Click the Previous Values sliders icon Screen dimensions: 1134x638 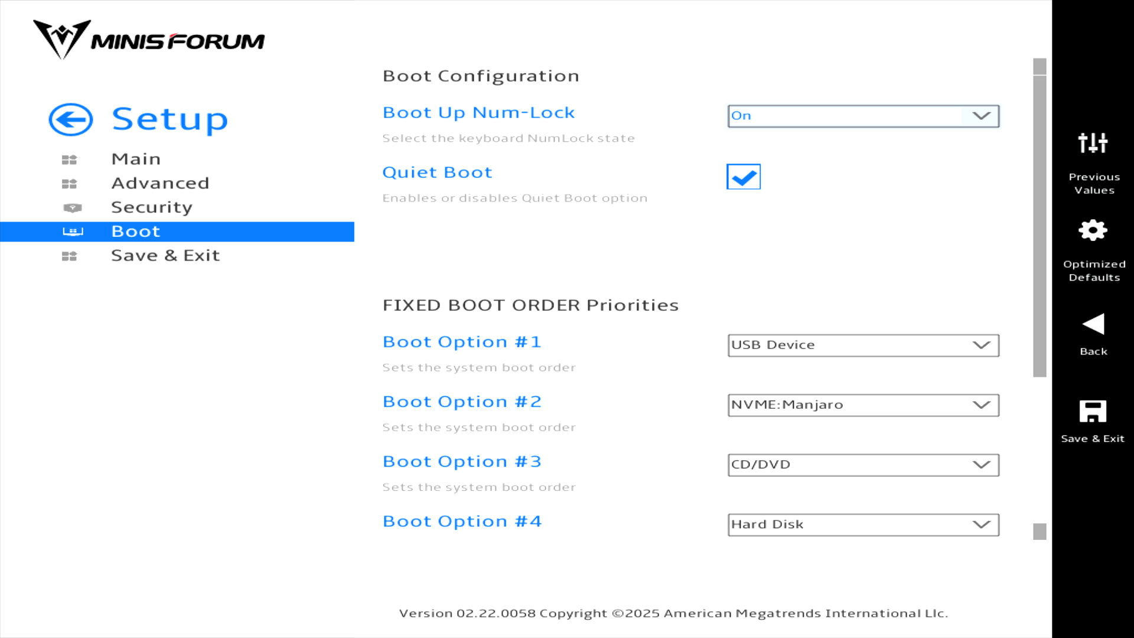click(x=1093, y=143)
